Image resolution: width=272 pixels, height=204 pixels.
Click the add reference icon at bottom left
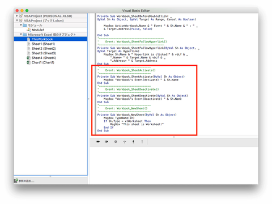click(16, 181)
